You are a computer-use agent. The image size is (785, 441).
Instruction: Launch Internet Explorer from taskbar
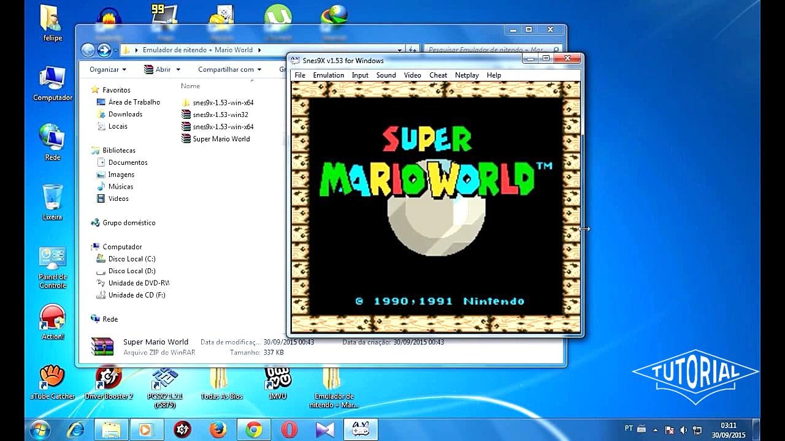click(75, 429)
